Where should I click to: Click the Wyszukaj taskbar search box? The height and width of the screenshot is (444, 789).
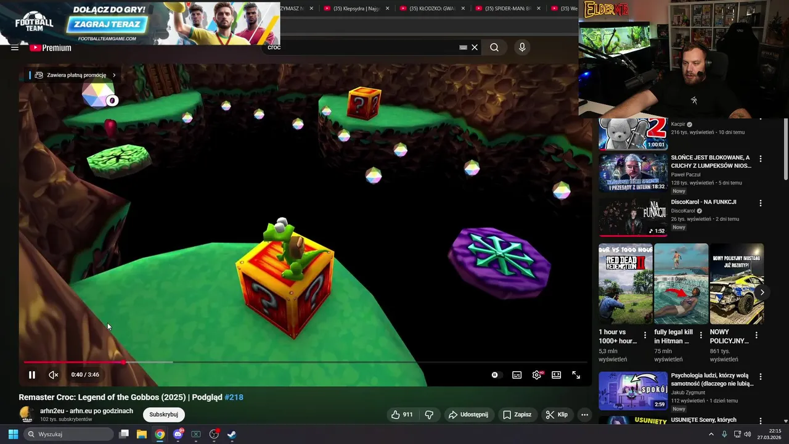[x=68, y=434]
